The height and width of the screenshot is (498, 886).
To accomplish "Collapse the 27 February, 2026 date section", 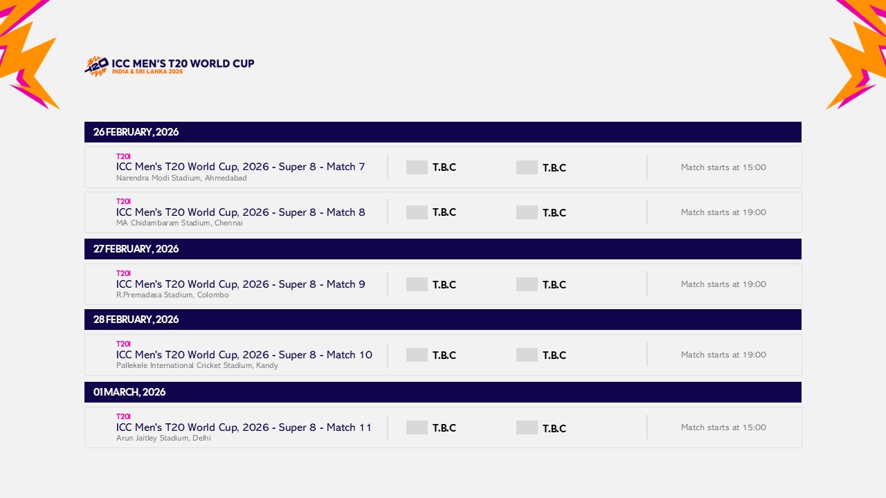I will (443, 249).
